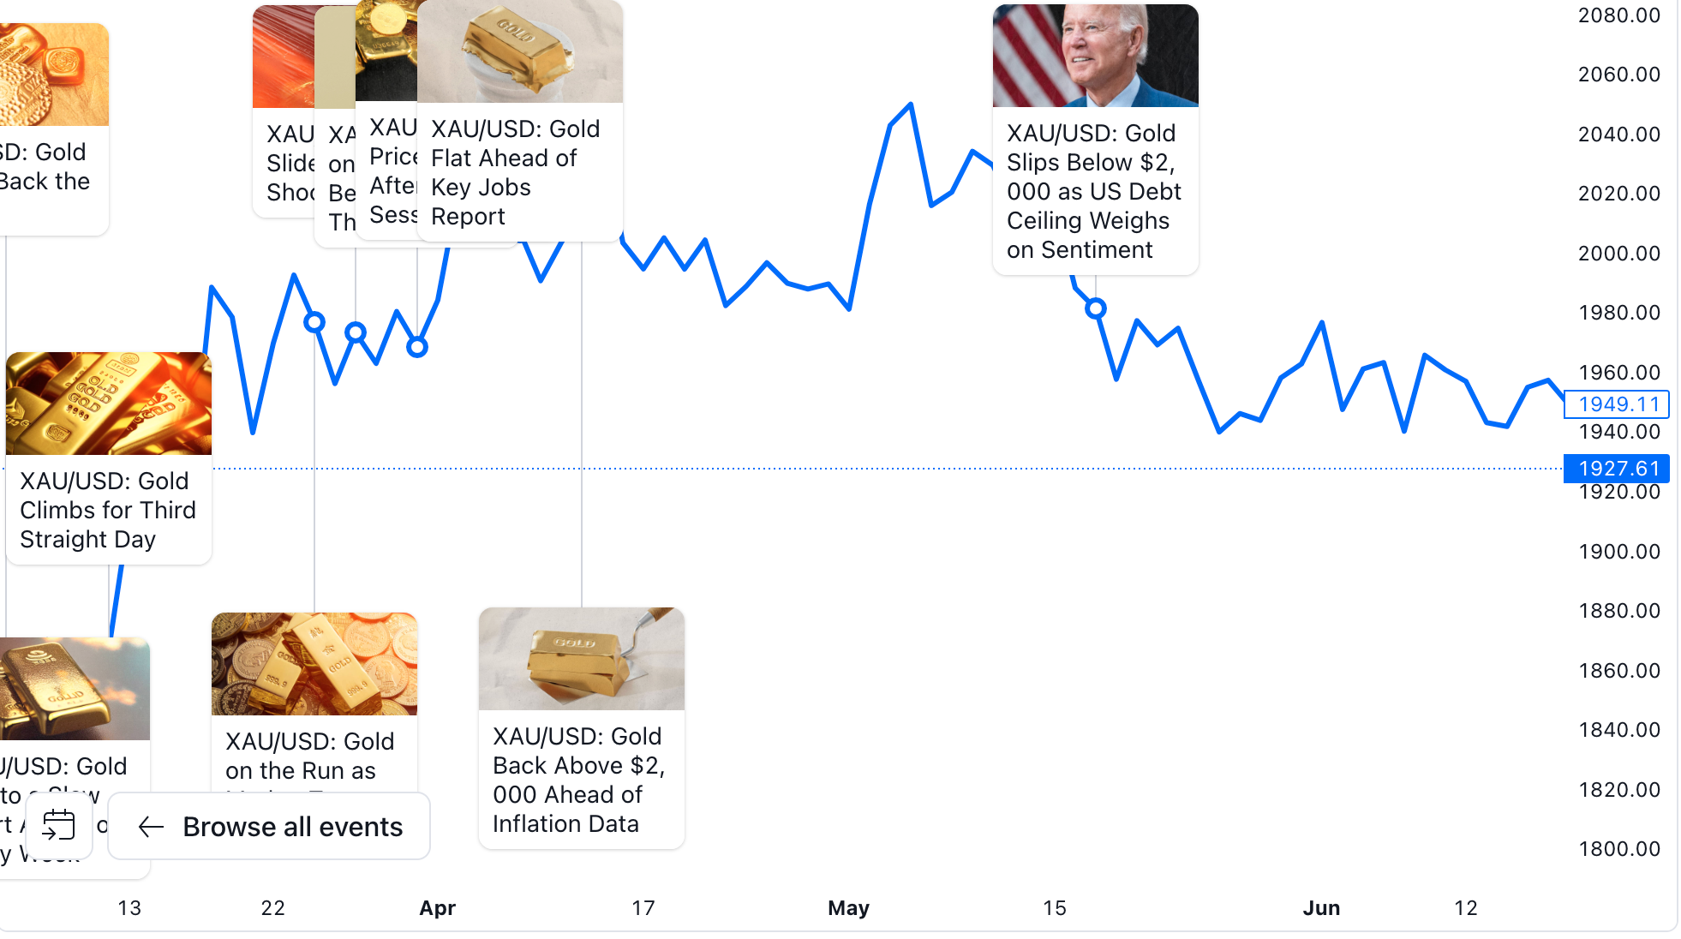This screenshot has height=939, width=1681.
Task: Select event marker circle below Debt Ceiling card
Action: pyautogui.click(x=1095, y=308)
